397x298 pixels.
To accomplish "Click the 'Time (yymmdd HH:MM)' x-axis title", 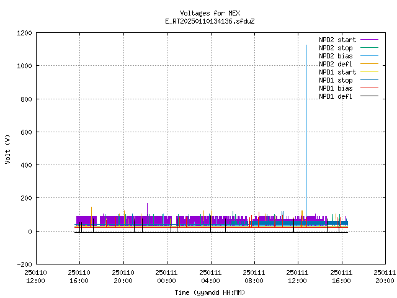I will point(210,292).
